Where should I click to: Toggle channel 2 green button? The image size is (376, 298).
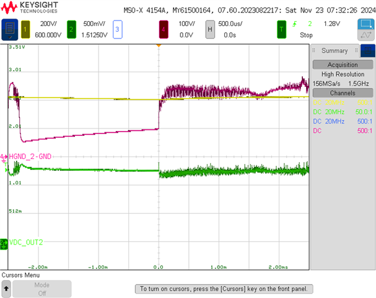point(71,30)
